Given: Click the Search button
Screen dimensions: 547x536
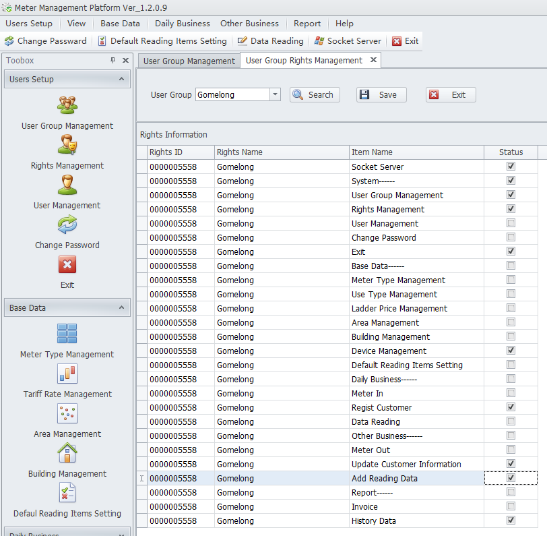Looking at the screenshot, I should (315, 94).
